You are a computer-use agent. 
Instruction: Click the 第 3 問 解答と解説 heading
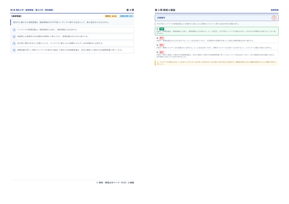[x=165, y=10]
